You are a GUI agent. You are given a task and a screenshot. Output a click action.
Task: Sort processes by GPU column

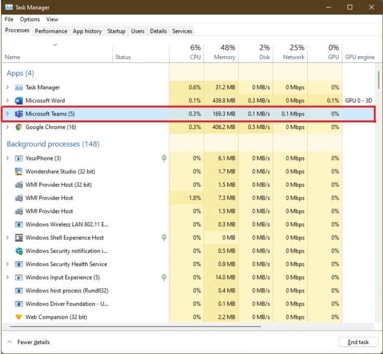(x=325, y=52)
